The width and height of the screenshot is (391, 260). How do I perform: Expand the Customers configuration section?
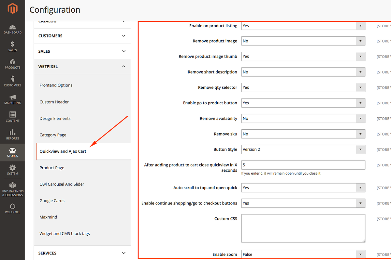(x=82, y=36)
